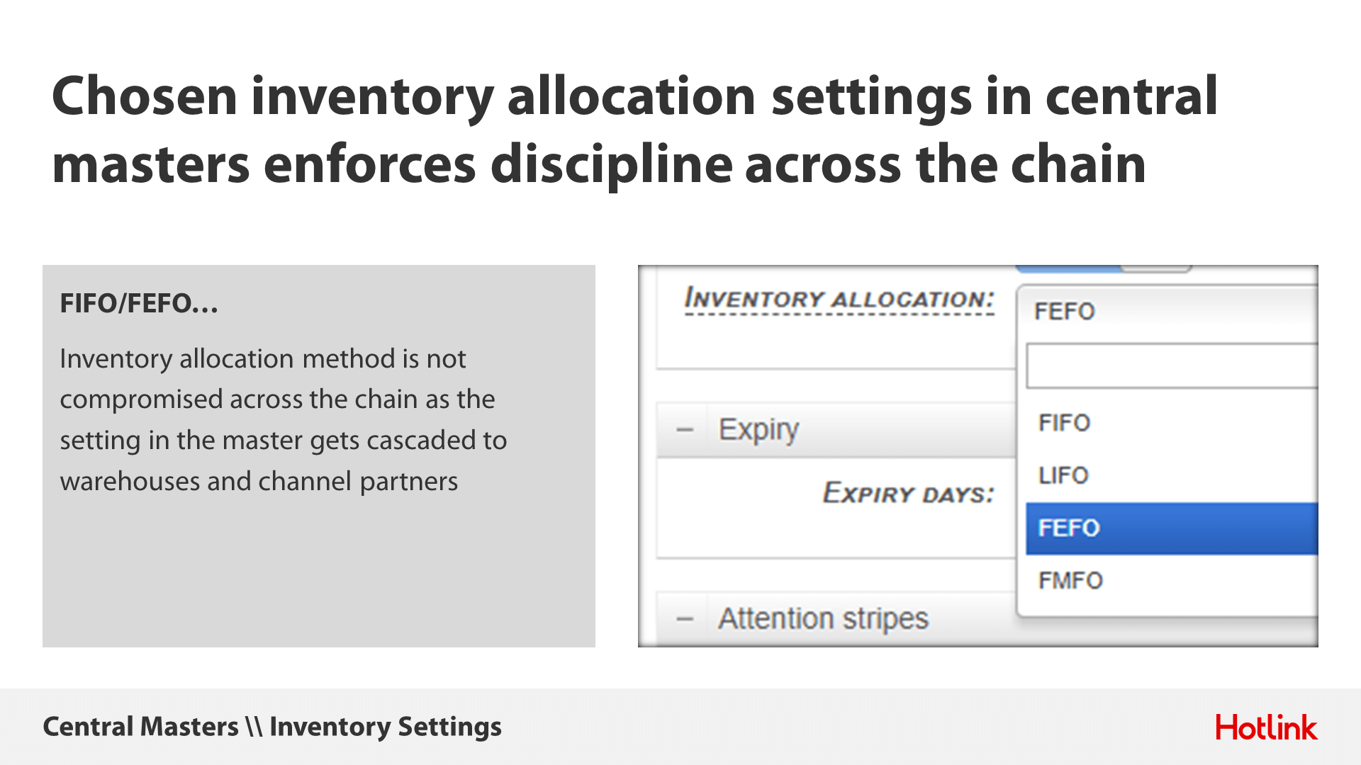
Task: Select the blue tab above the dropdown
Action: (x=1069, y=268)
